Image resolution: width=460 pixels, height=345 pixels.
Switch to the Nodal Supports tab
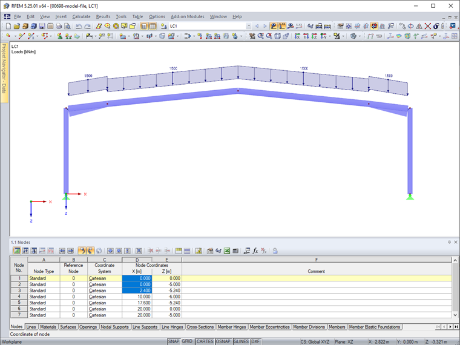coord(114,327)
